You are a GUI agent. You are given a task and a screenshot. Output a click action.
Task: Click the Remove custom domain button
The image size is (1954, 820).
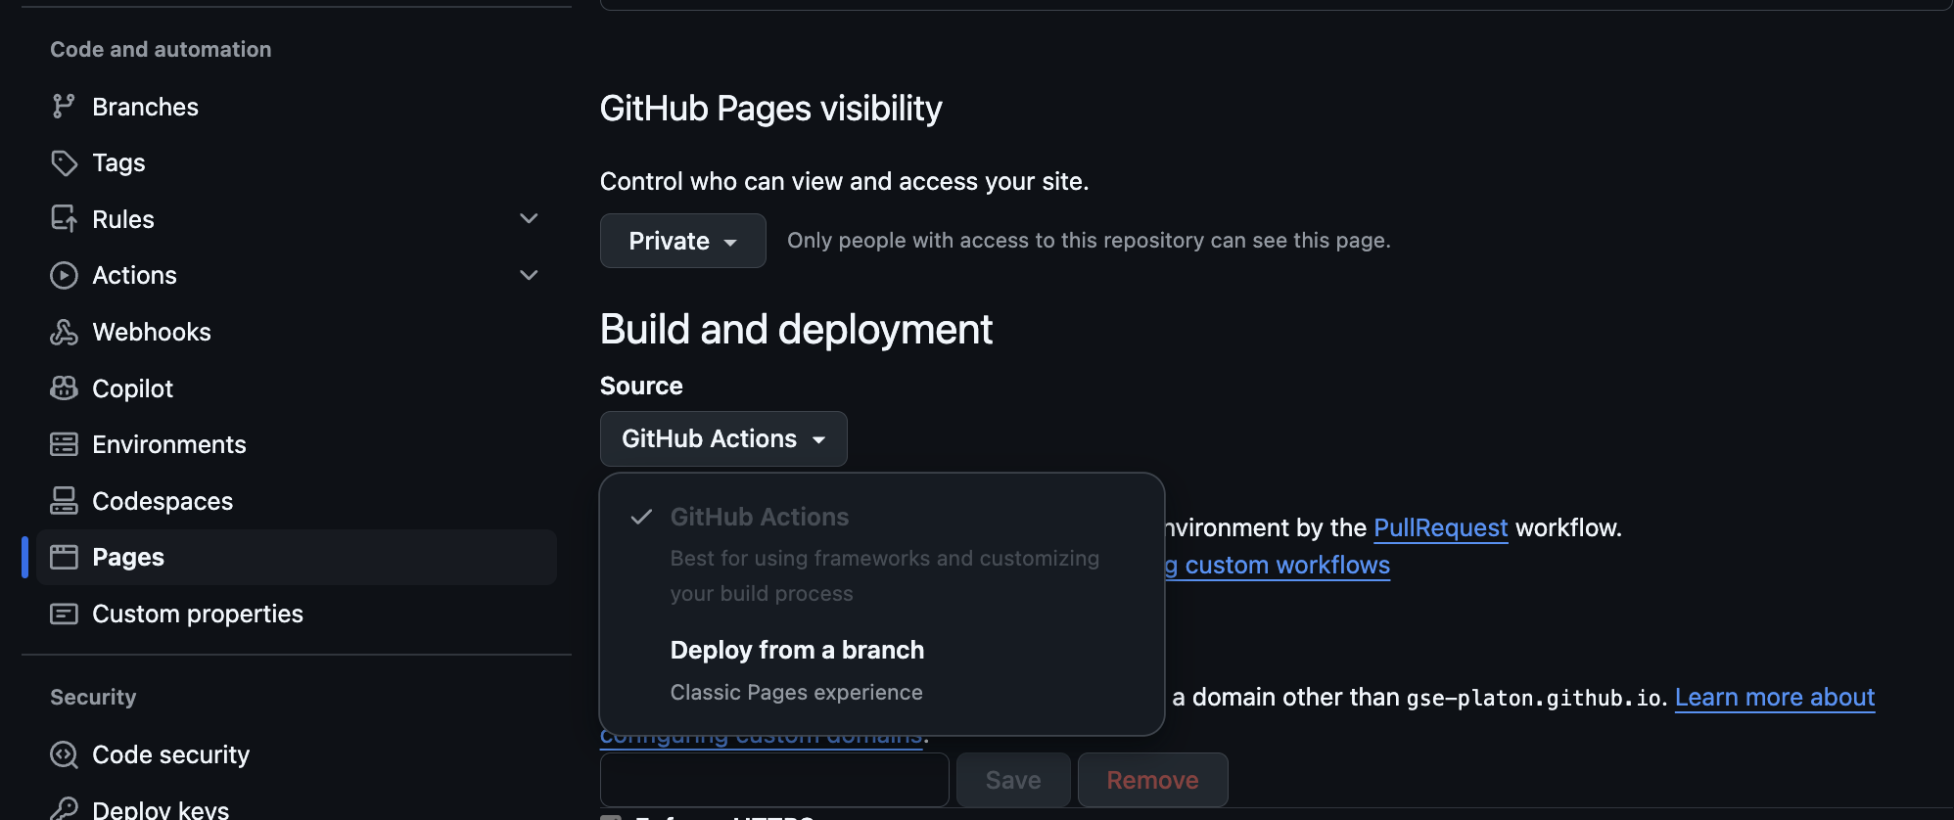[1152, 780]
